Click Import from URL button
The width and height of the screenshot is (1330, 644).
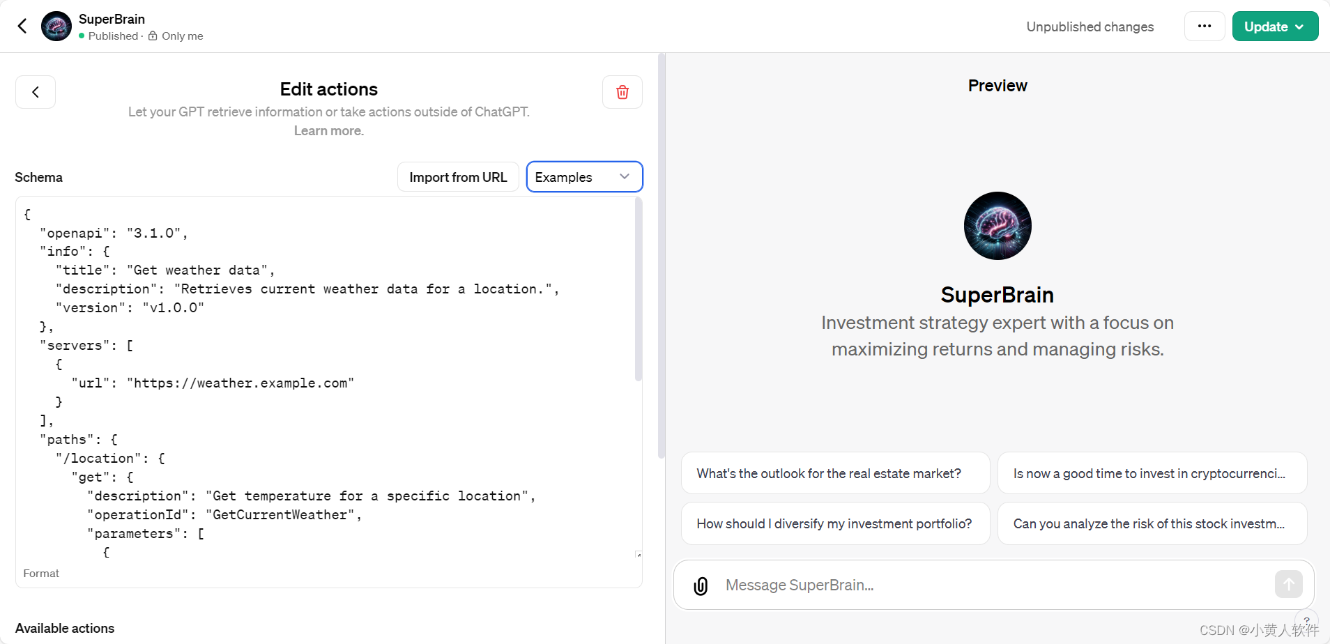(x=458, y=177)
